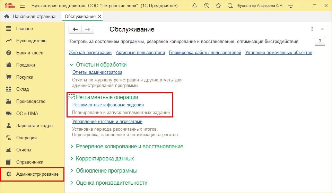Click the Главное section icon
This screenshot has width=332, height=193.
8,28
